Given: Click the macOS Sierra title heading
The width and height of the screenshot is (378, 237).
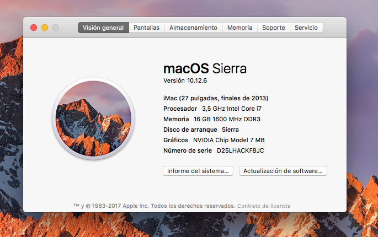Looking at the screenshot, I should [x=205, y=68].
